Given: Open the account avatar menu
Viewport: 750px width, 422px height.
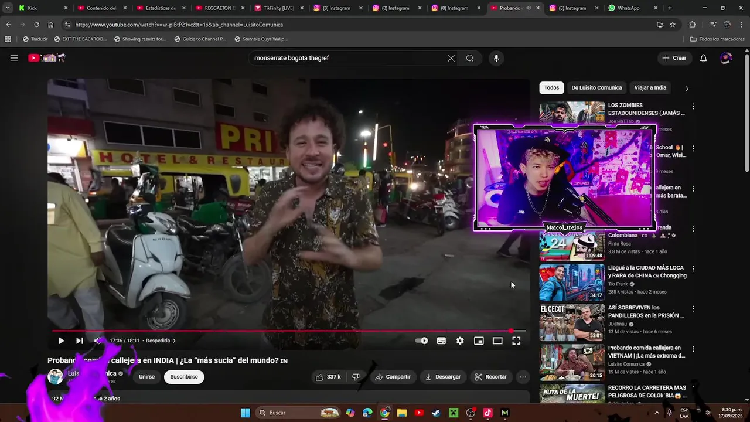Looking at the screenshot, I should (x=726, y=58).
